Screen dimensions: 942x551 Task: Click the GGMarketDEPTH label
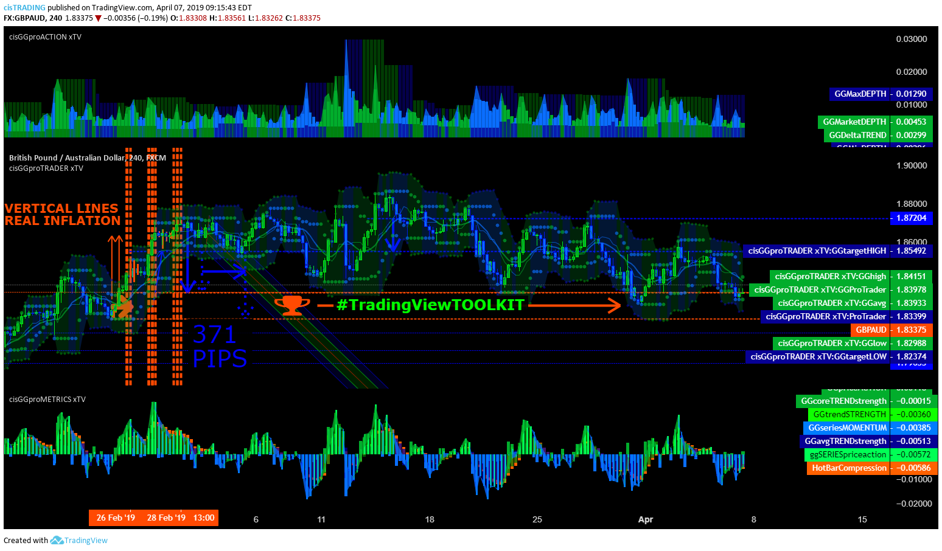(x=854, y=122)
